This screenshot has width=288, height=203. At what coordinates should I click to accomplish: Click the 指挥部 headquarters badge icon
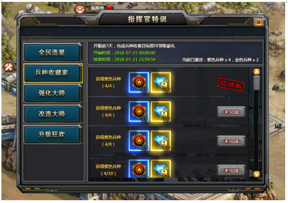[x=80, y=9]
